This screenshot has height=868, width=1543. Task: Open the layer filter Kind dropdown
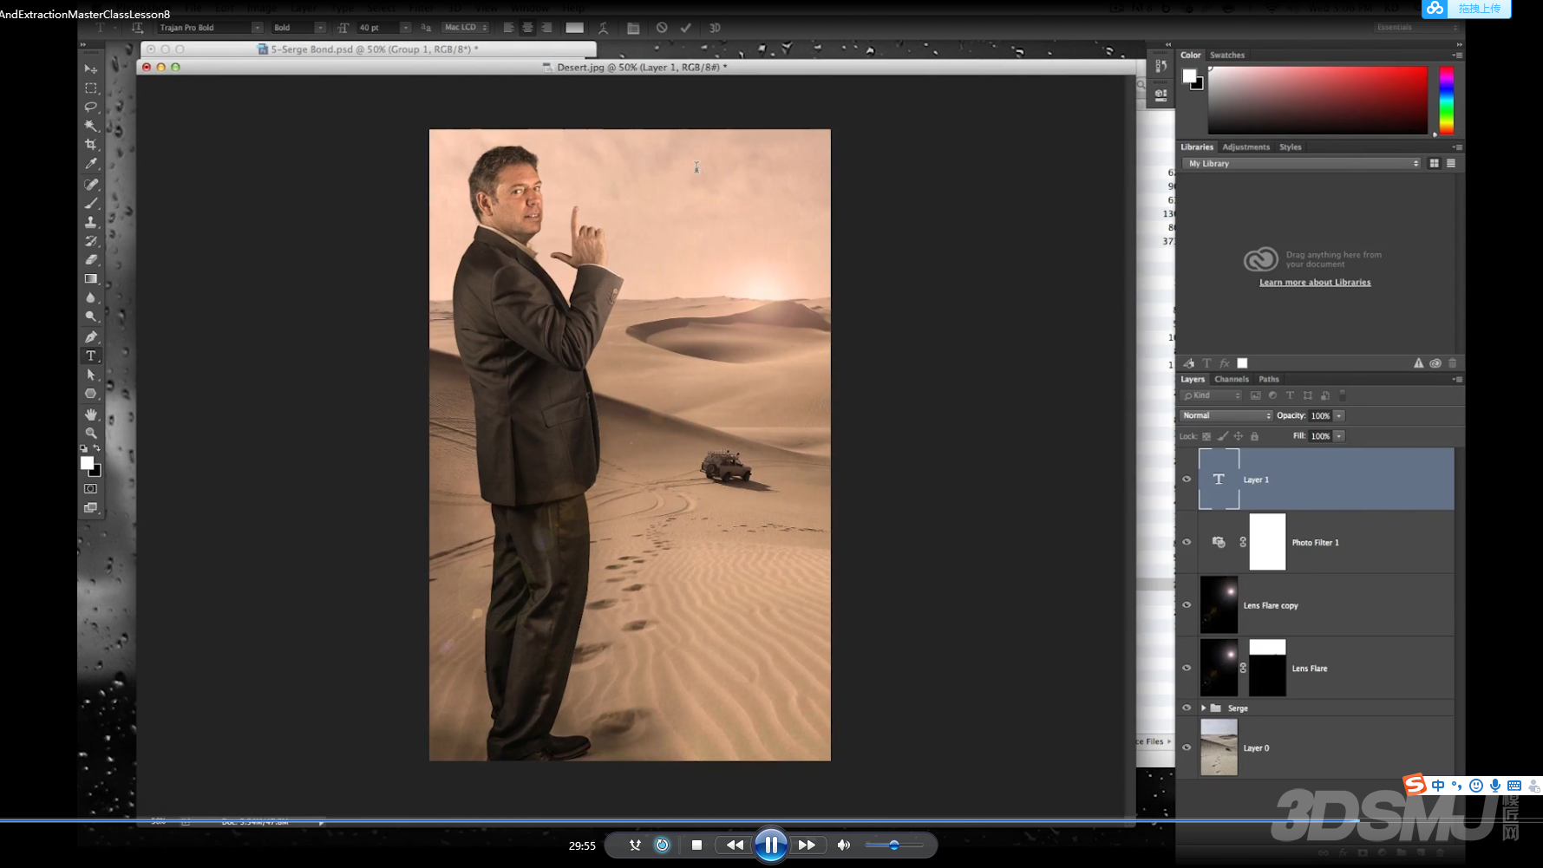coord(1212,395)
